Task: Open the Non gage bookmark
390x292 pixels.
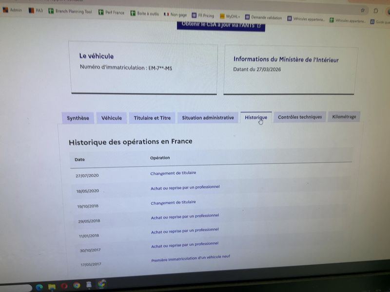Action: [175, 15]
